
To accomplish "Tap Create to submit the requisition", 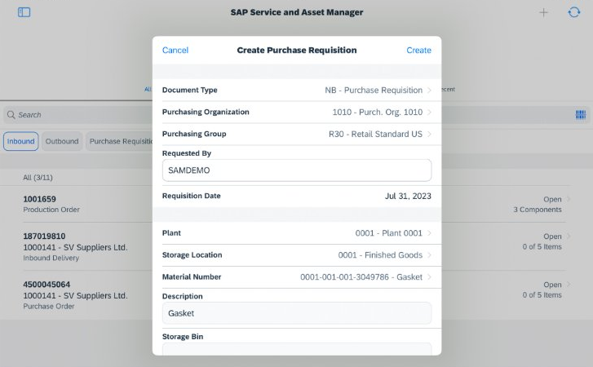I will point(418,51).
